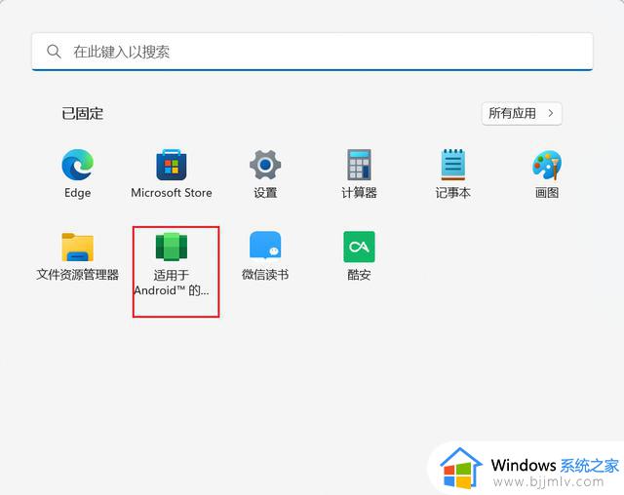Open the Edge browser icon
This screenshot has width=624, height=495.
click(x=78, y=165)
